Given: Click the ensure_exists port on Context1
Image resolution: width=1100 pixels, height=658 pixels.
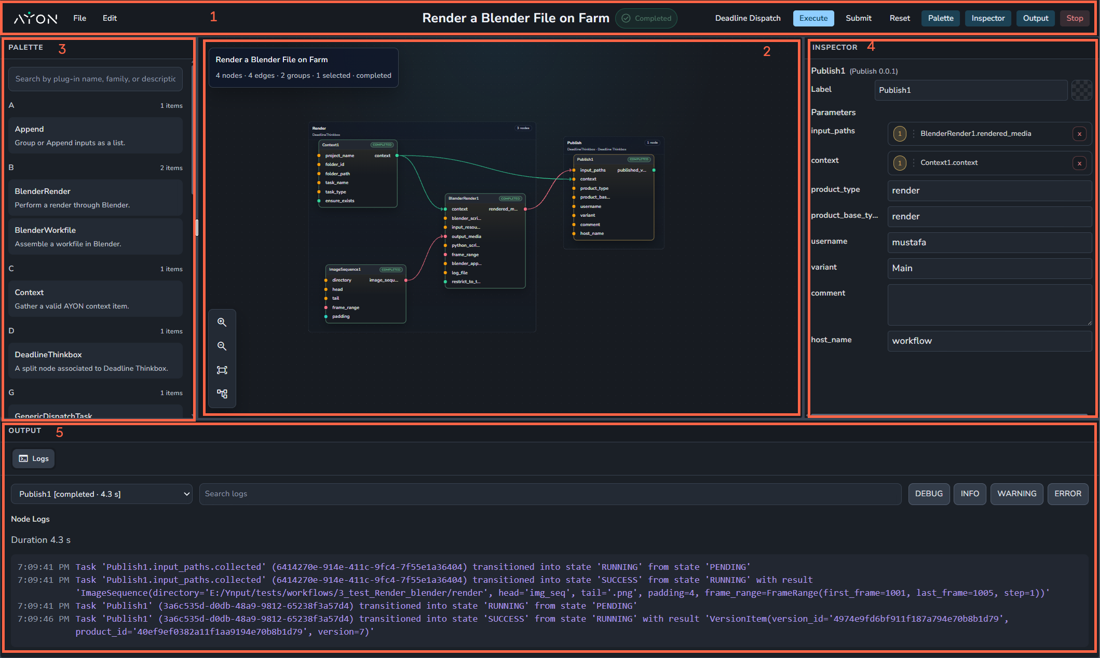Looking at the screenshot, I should pyautogui.click(x=319, y=201).
